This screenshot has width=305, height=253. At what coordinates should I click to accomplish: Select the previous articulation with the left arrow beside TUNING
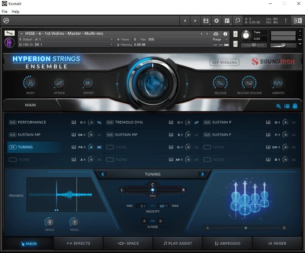pos(103,174)
